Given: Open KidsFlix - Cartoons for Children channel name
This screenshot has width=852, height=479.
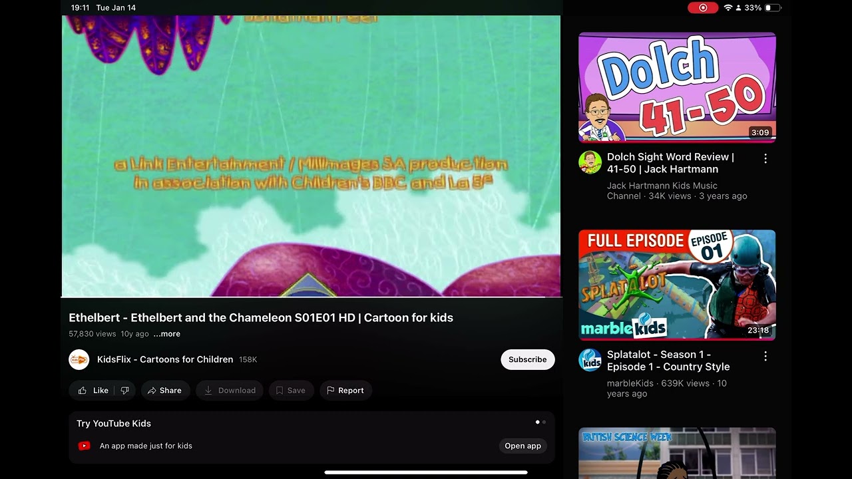Looking at the screenshot, I should click(165, 359).
